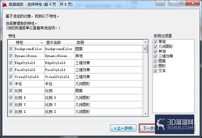Uncheck the 三维效果 category filter
Viewport: 202px width, 138px height.
[x=155, y=56]
